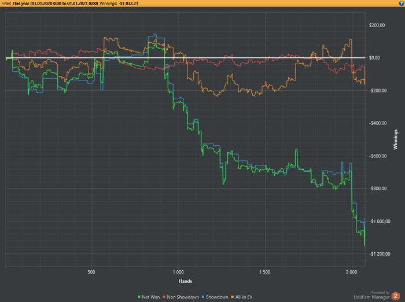This screenshot has width=405, height=302.
Task: Click the -$400,00 axis label
Action: [x=378, y=123]
